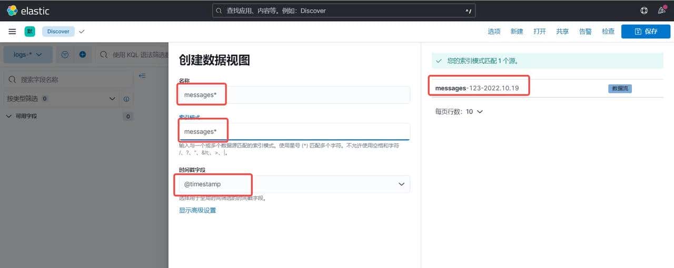
Task: Click the index pattern input field
Action: coord(294,131)
